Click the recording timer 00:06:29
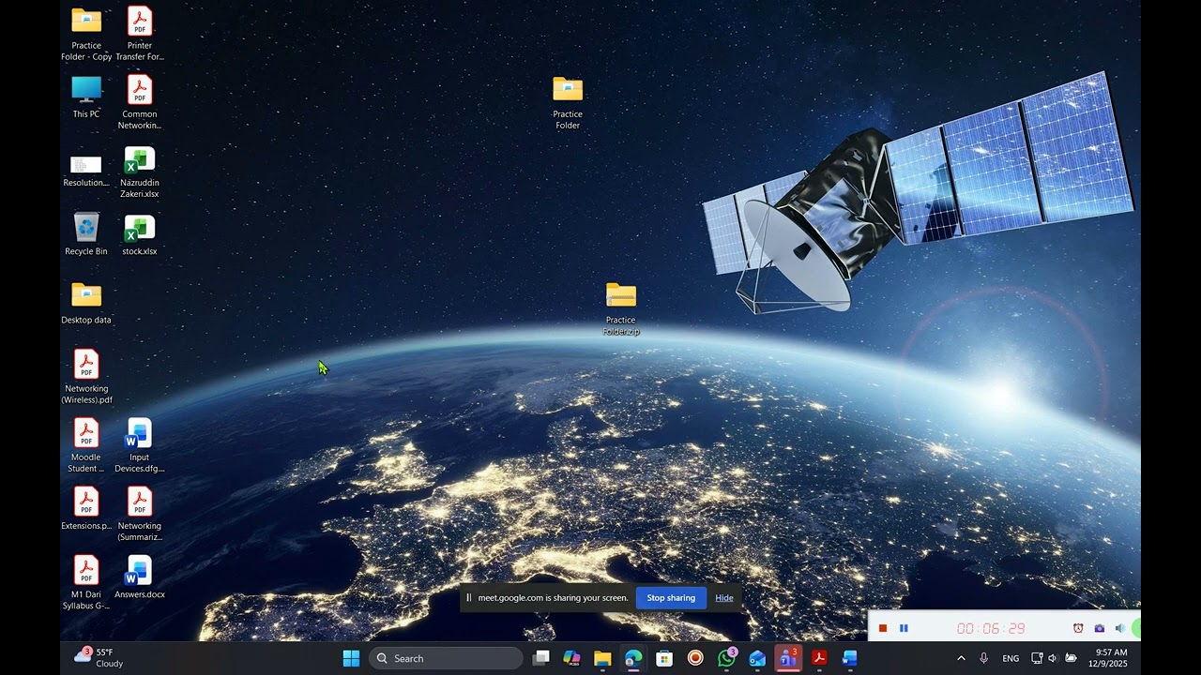Screen dimensions: 1201x675 (991, 628)
